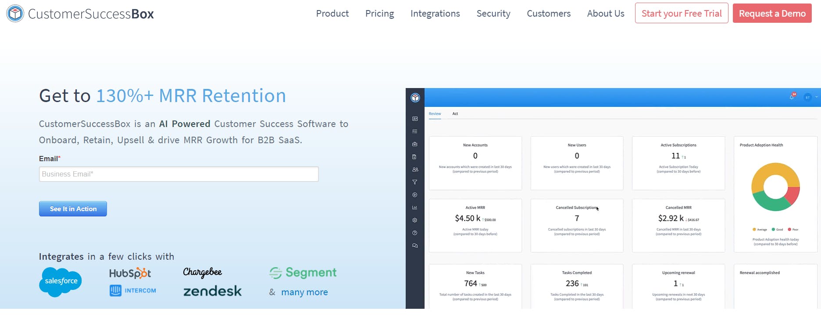This screenshot has width=821, height=325.
Task: Click the Active MRR value $4.50 k
Action: (468, 218)
